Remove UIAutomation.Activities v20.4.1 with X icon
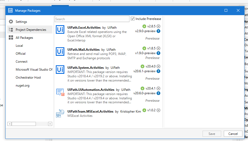248x141 pixels. coord(158,88)
